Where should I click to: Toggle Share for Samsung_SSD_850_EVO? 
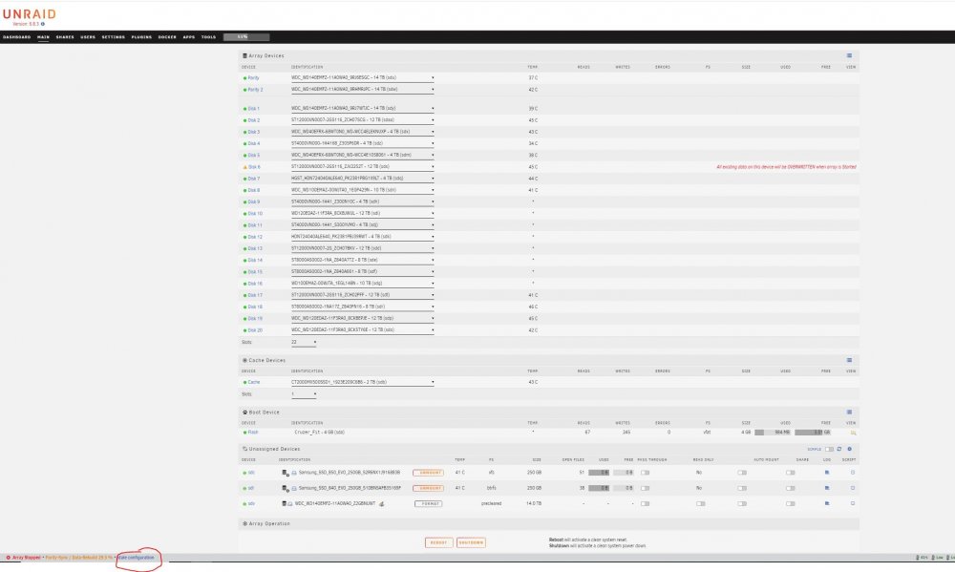pyautogui.click(x=790, y=473)
